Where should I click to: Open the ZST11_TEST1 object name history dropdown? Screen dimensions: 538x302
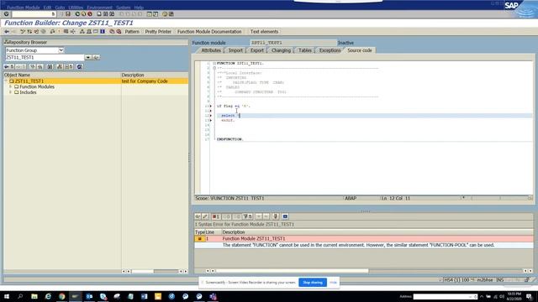click(88, 57)
